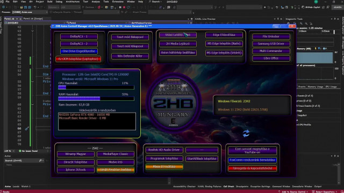Open the Git menu

[x=31, y=2]
